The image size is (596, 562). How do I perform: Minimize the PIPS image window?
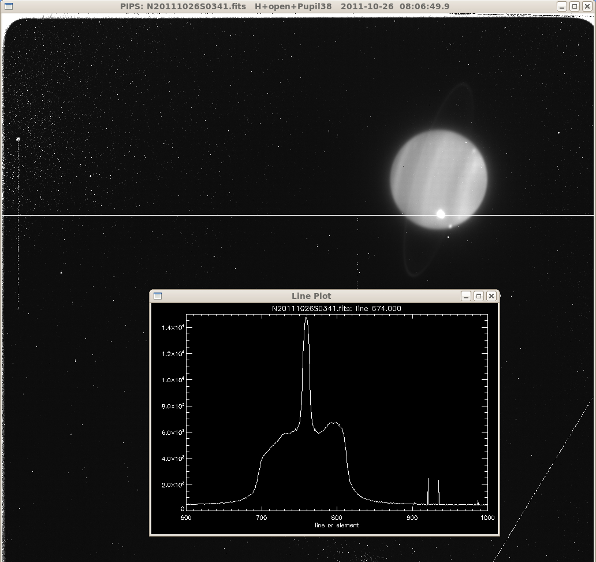coord(562,6)
